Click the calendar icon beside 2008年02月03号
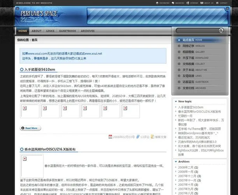The width and height of the screenshot is (238, 195). 111,137
